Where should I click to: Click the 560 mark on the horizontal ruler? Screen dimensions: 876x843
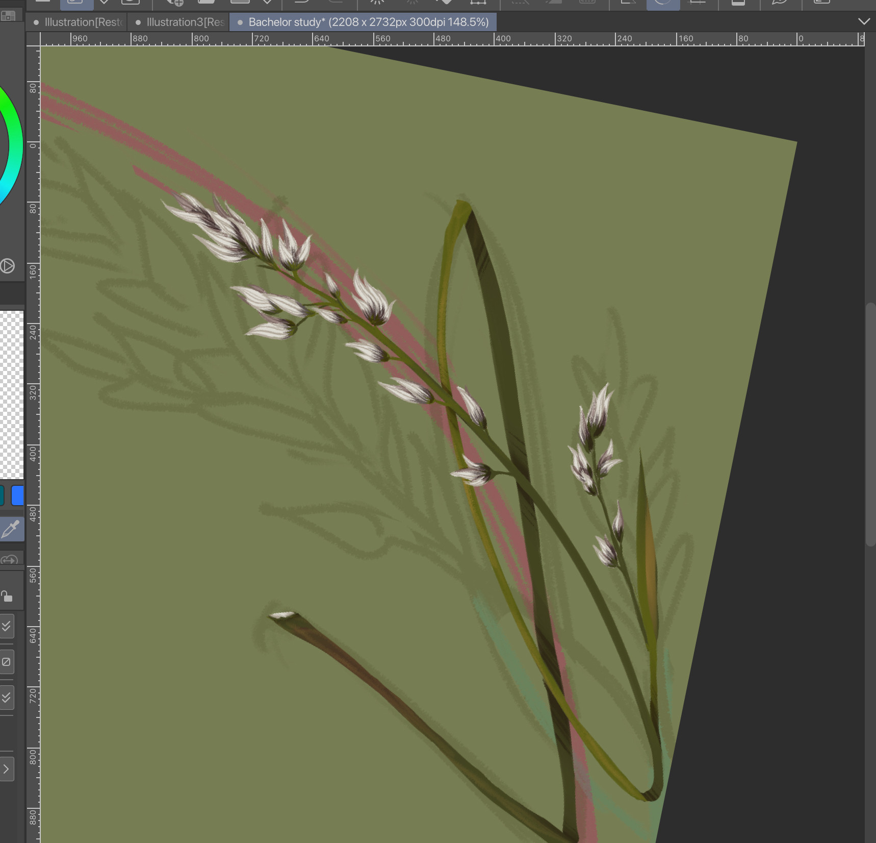pyautogui.click(x=382, y=39)
